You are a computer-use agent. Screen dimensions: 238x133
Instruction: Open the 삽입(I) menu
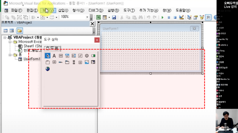point(63,10)
